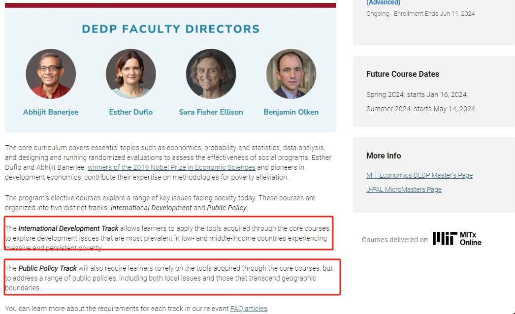Click the Sara Fisher Ellison name label
515x314 pixels.
pyautogui.click(x=211, y=112)
